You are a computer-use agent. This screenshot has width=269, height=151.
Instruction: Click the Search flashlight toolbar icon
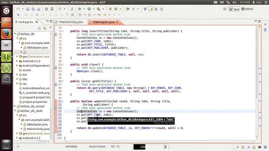(133, 9)
